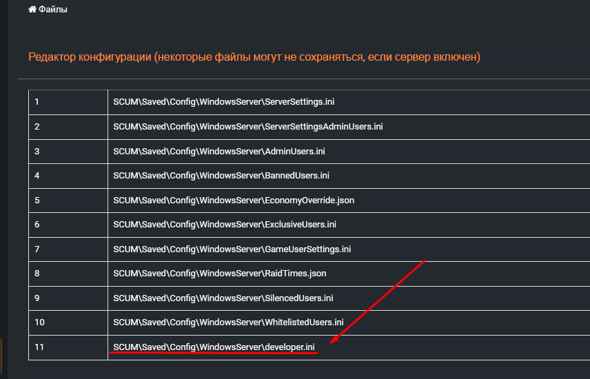The image size is (590, 379).
Task: Open the RaidTimes.json file
Action: click(x=220, y=274)
